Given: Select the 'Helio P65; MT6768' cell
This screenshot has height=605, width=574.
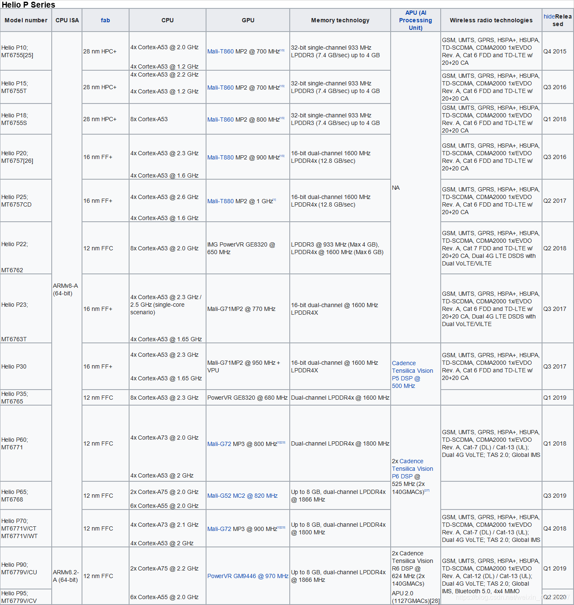Looking at the screenshot, I should click(x=26, y=496).
